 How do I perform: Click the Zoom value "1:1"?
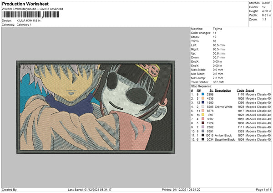(x=264, y=19)
